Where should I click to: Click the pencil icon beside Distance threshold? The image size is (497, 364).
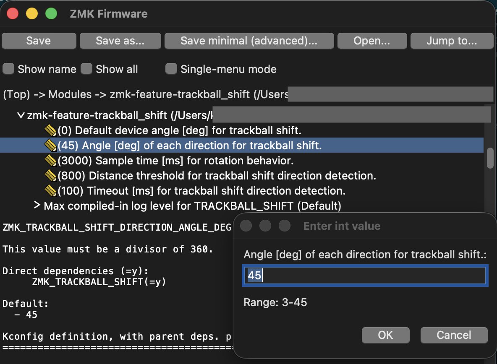pos(50,176)
